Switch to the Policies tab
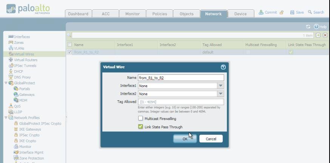The height and width of the screenshot is (163, 330). pyautogui.click(x=159, y=14)
